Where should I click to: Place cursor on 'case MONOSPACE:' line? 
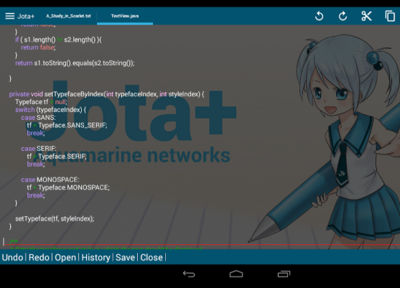click(x=50, y=180)
